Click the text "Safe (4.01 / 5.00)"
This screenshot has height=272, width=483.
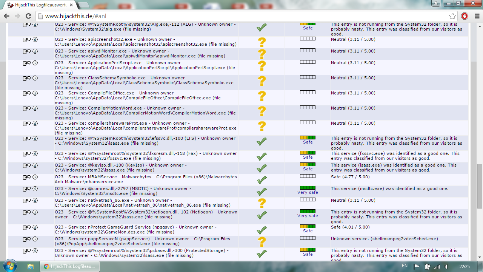pos(350,227)
